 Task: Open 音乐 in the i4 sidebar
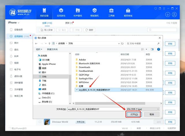(x=14, y=49)
